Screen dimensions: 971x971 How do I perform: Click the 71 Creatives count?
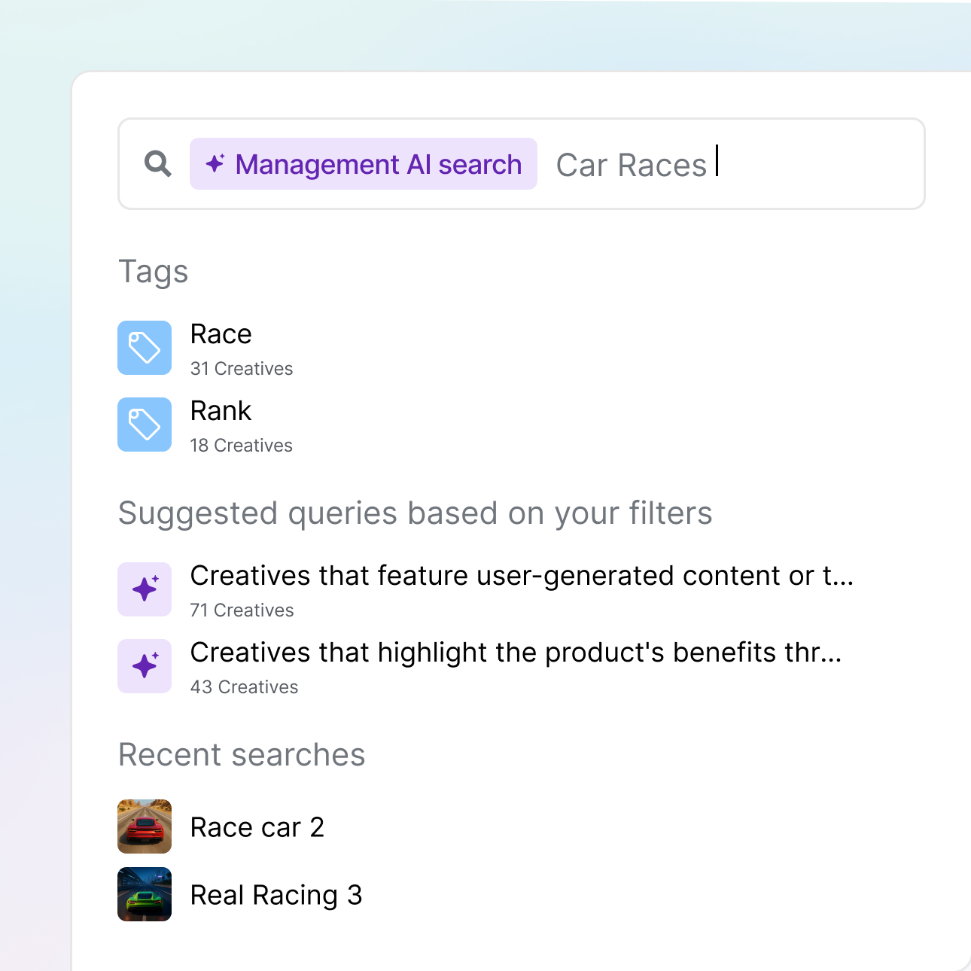click(x=242, y=610)
